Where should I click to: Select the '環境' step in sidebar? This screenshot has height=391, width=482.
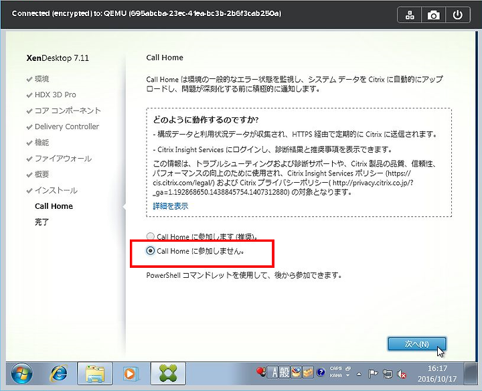(42, 79)
